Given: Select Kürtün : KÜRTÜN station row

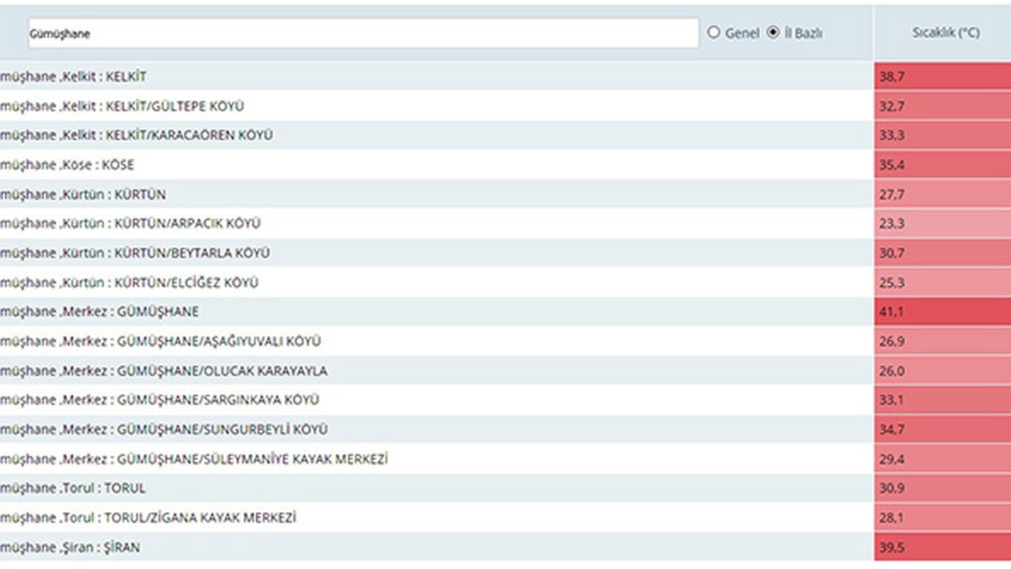Looking at the screenshot, I should [x=83, y=194].
